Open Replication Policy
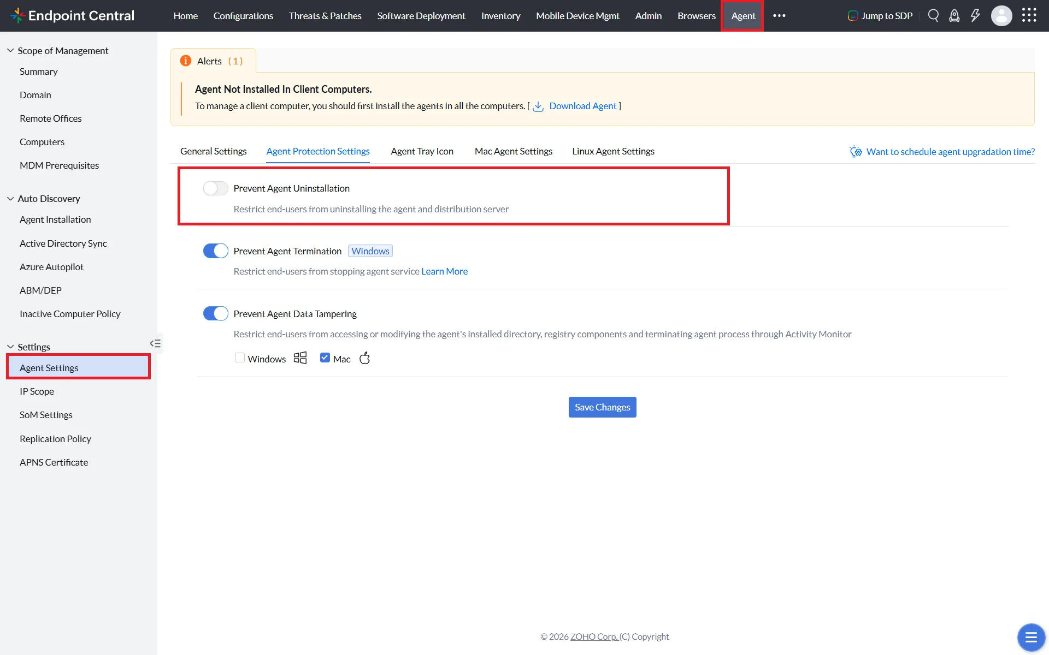Image resolution: width=1049 pixels, height=655 pixels. pyautogui.click(x=55, y=439)
